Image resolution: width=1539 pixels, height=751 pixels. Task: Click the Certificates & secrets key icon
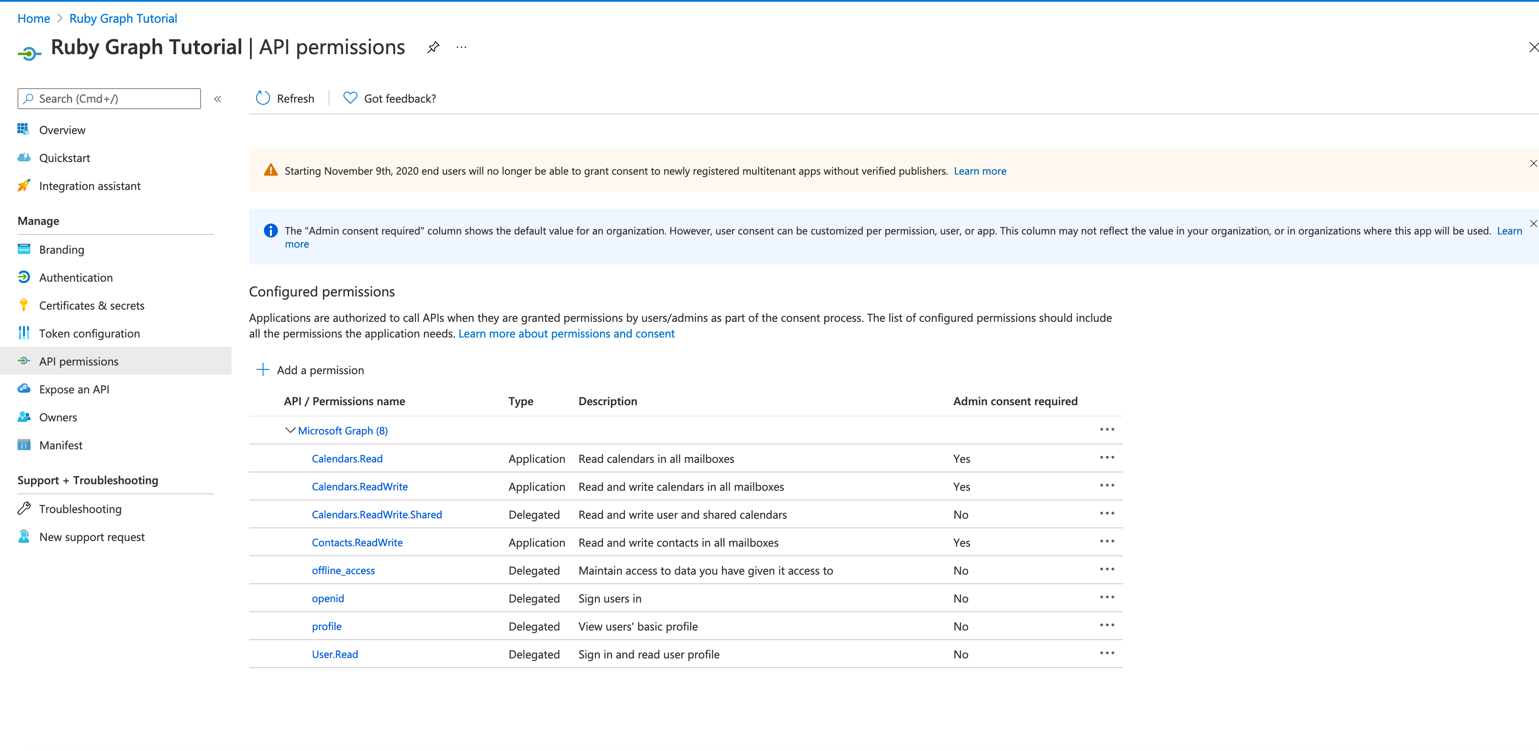23,305
